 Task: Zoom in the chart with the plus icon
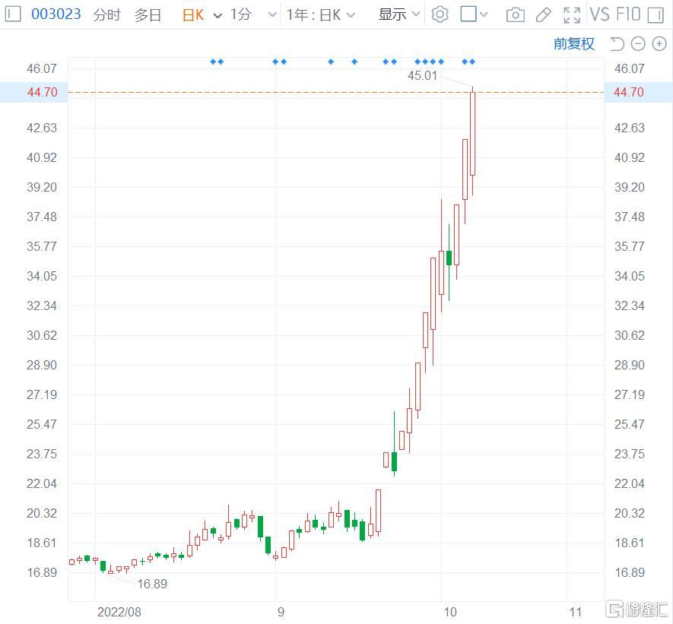(x=659, y=44)
